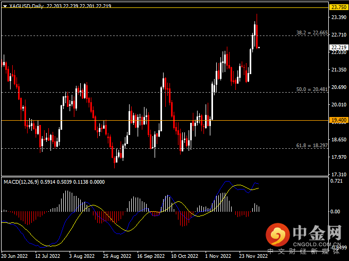Click the triangle icon beside XAGUSD,Daily
Image resolution: width=349 pixels, height=261 pixels.
(x=4, y=5)
